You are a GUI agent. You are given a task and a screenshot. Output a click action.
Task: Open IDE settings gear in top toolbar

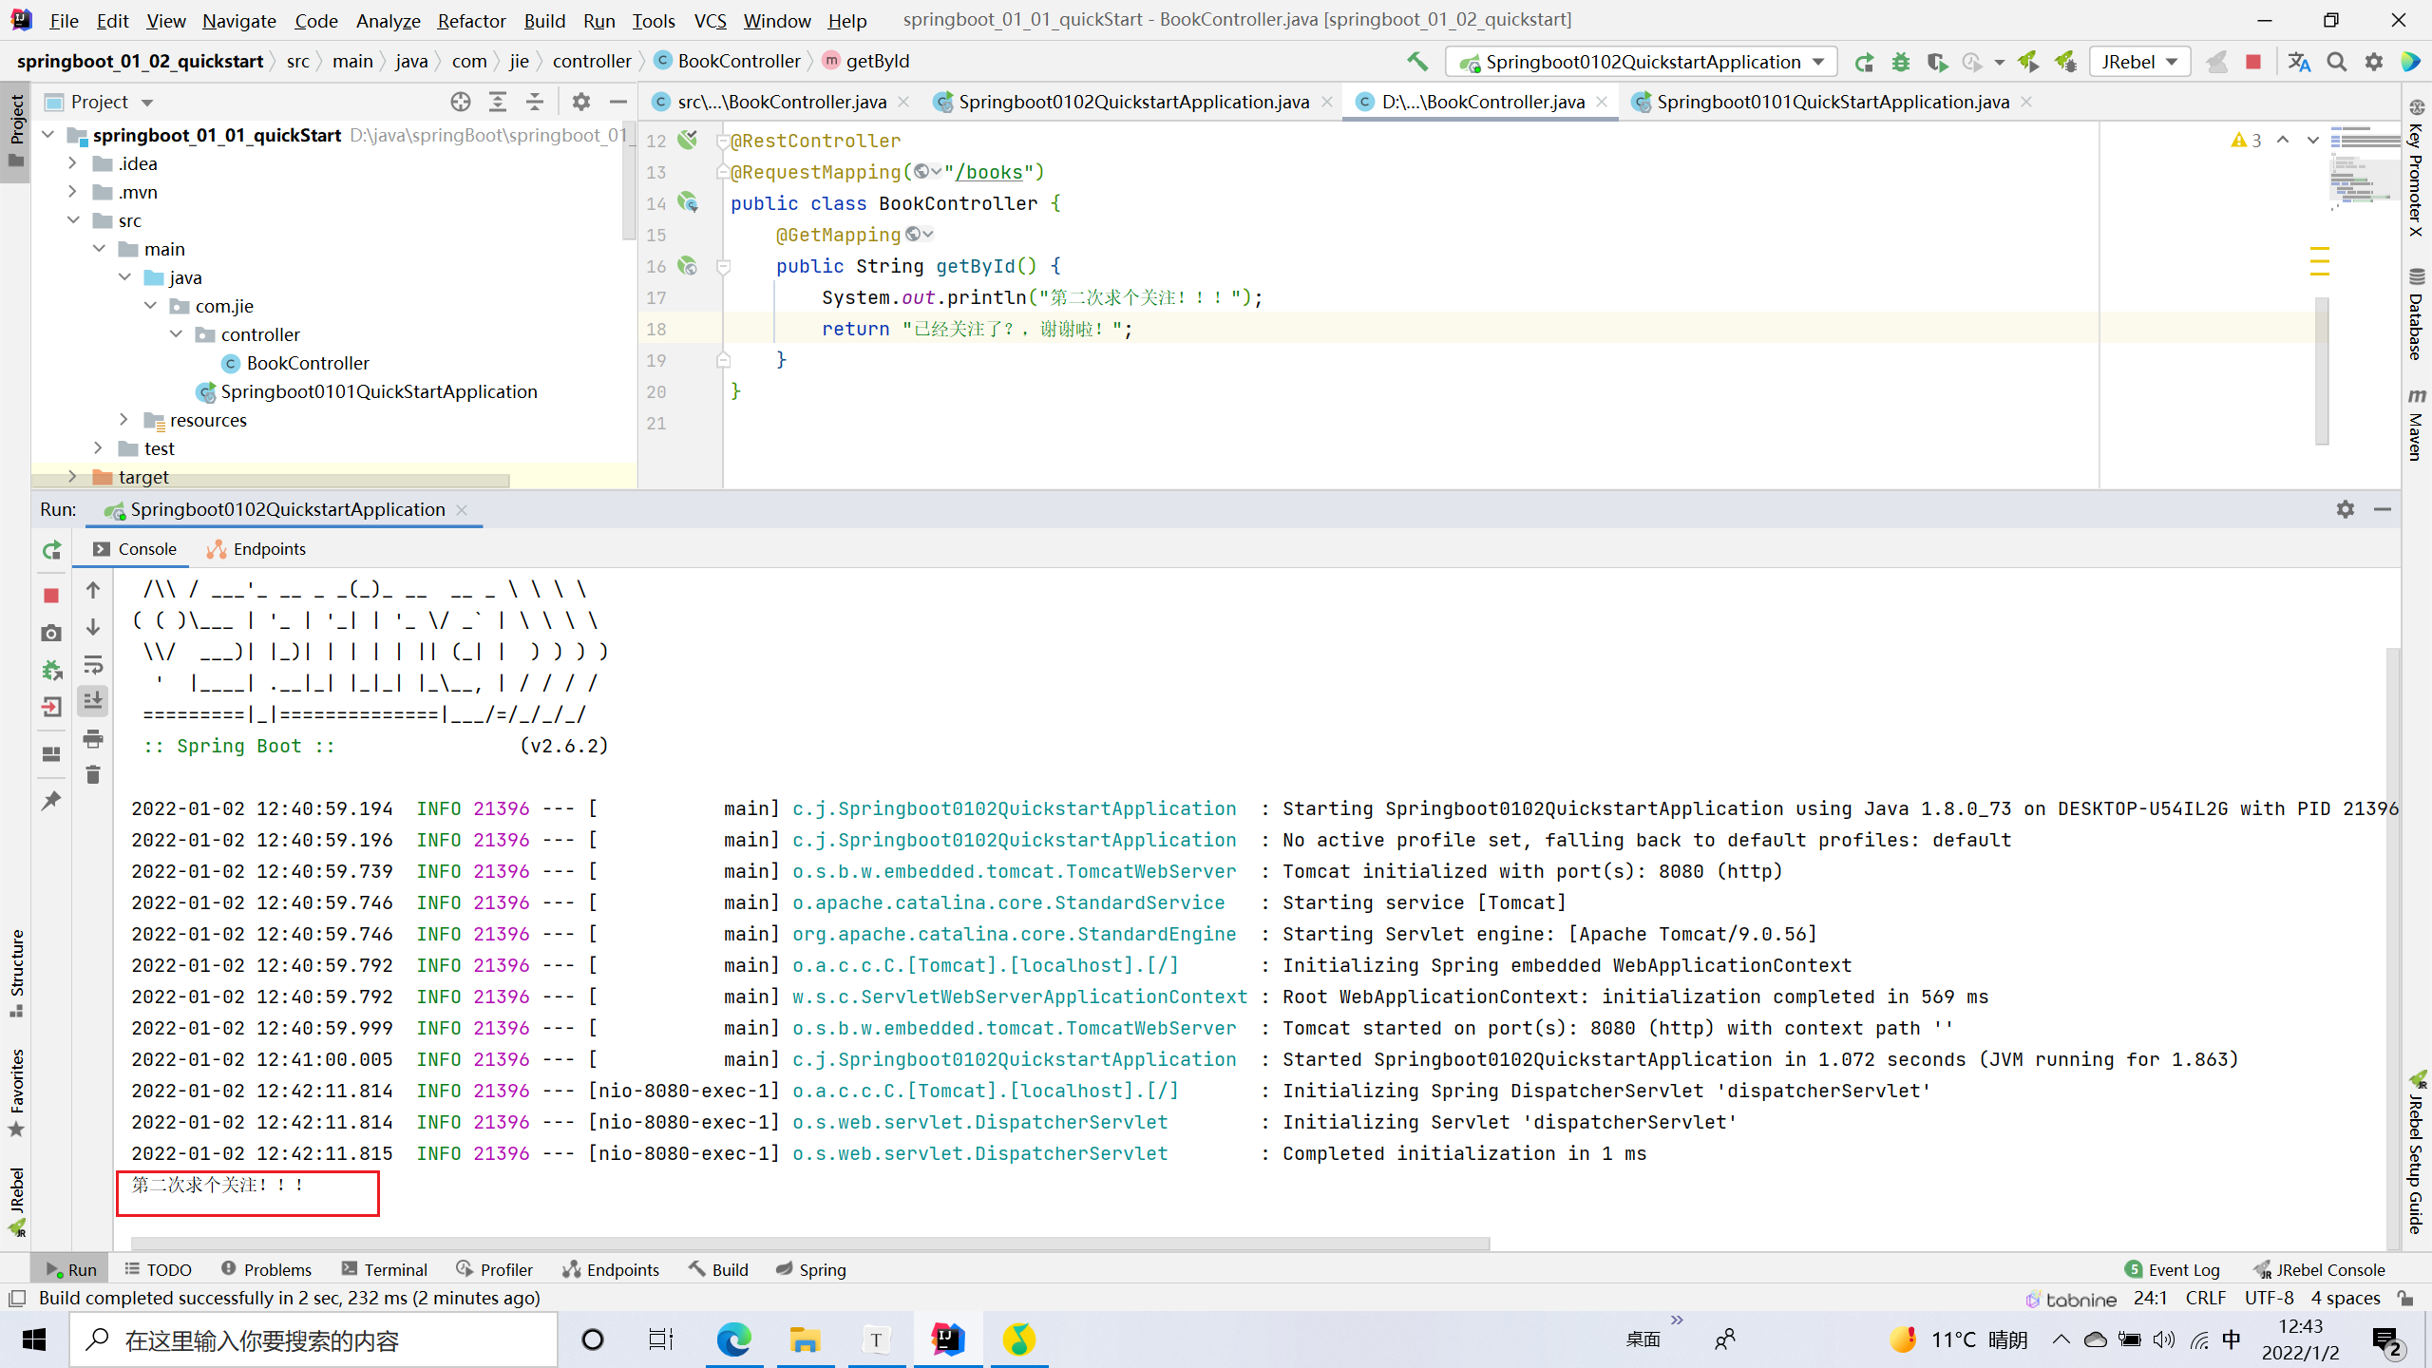point(2374,62)
